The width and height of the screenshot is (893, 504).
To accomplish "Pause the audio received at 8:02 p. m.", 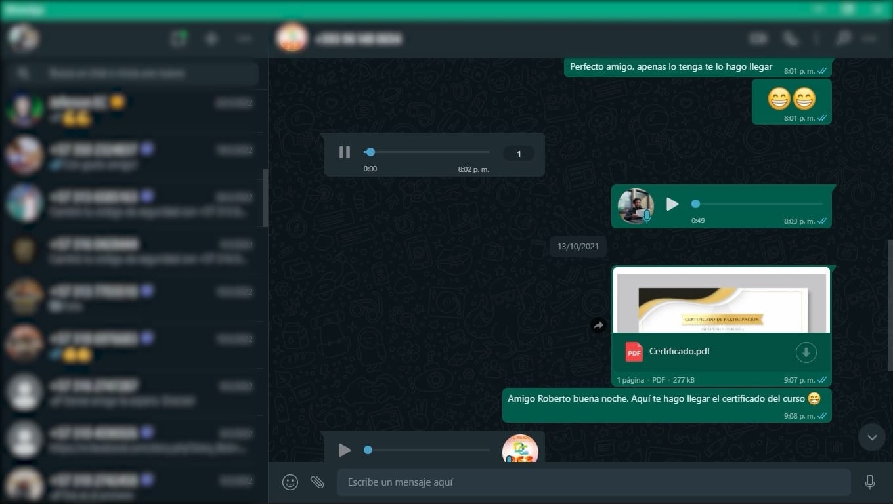I will [x=345, y=152].
